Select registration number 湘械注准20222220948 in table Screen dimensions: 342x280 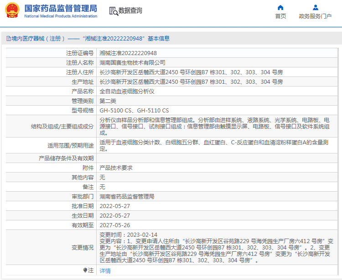click(x=128, y=53)
